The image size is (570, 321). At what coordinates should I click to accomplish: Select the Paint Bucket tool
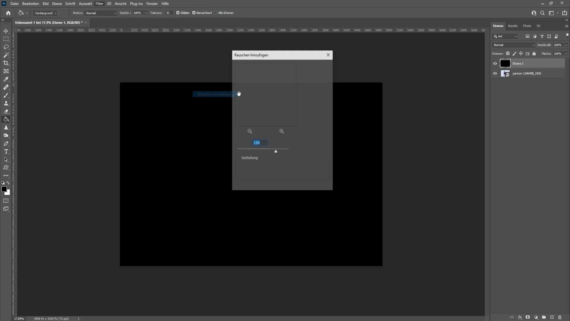click(x=6, y=119)
